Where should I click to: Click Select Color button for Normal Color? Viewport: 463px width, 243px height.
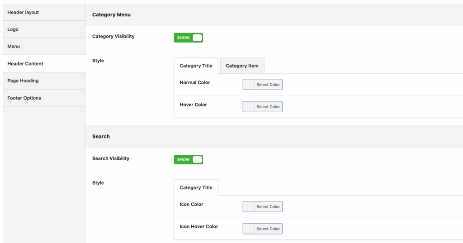pyautogui.click(x=268, y=85)
